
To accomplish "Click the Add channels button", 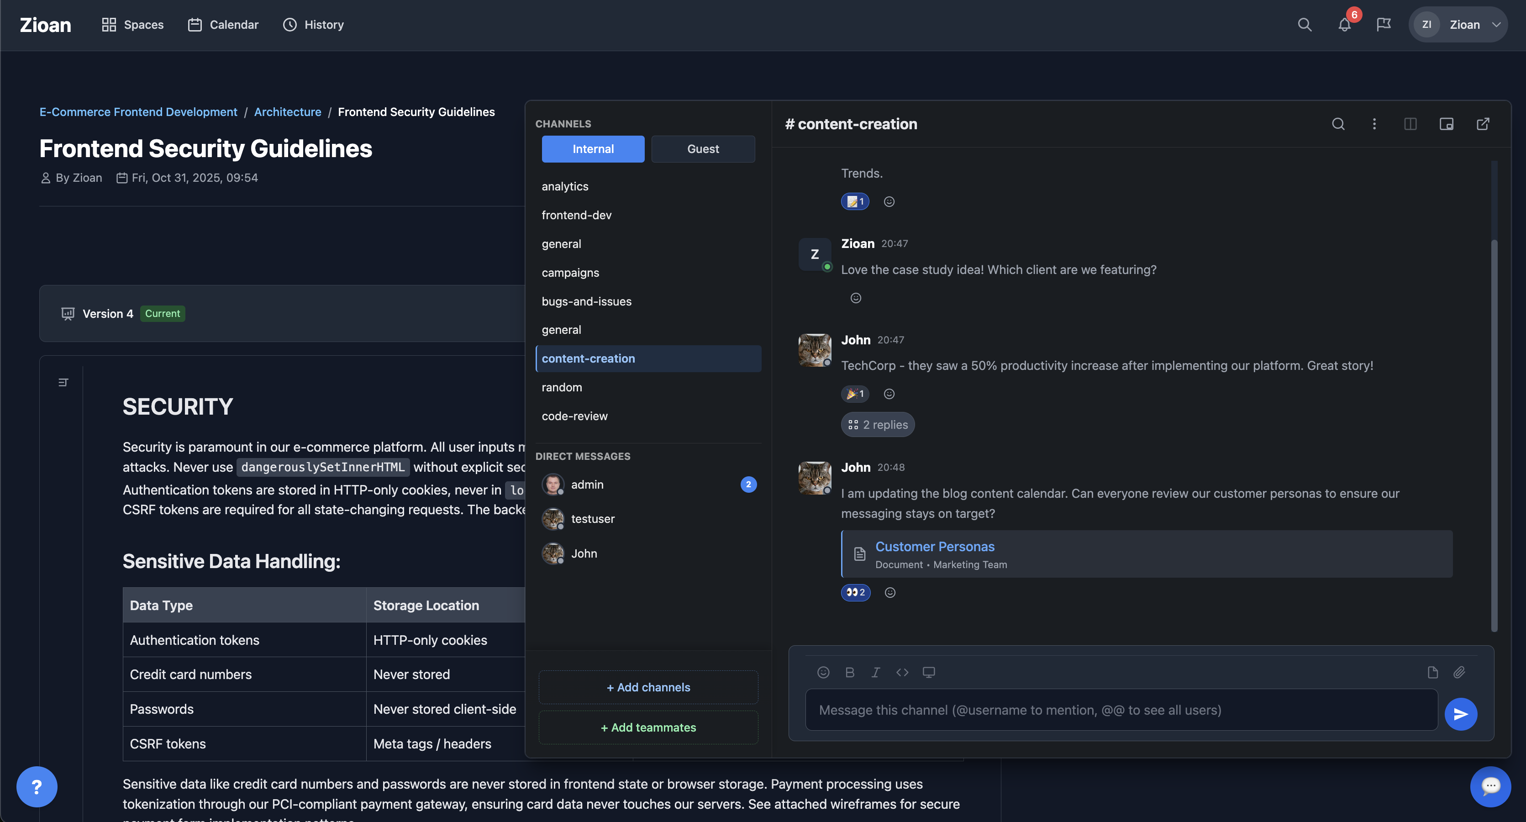I will (x=648, y=687).
